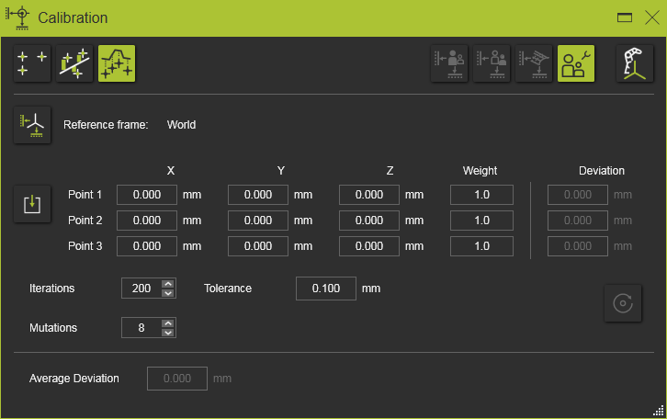Click the reference frame selection icon
The width and height of the screenshot is (667, 419).
pos(32,125)
